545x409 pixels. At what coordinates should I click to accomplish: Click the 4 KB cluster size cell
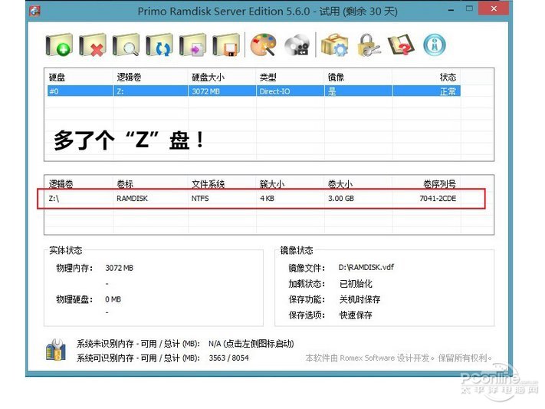(x=267, y=199)
